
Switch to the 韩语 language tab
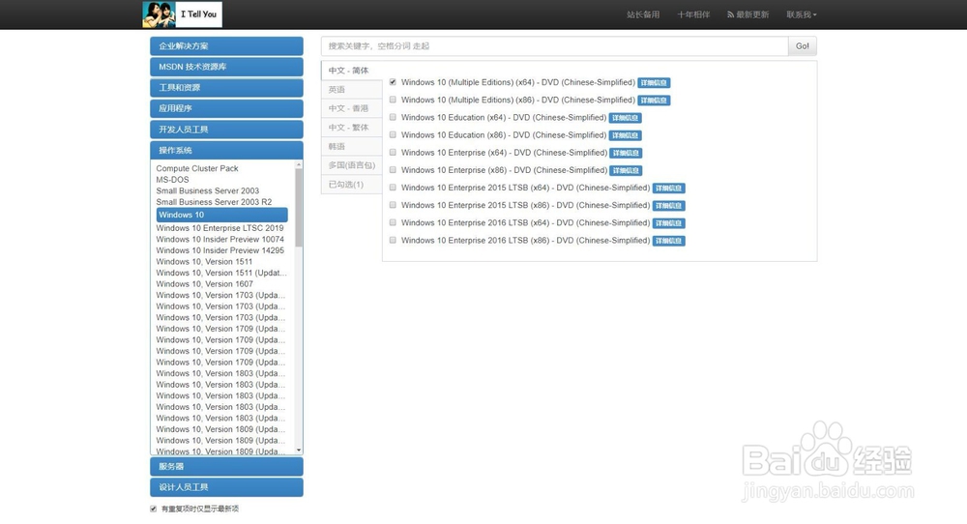coord(352,147)
